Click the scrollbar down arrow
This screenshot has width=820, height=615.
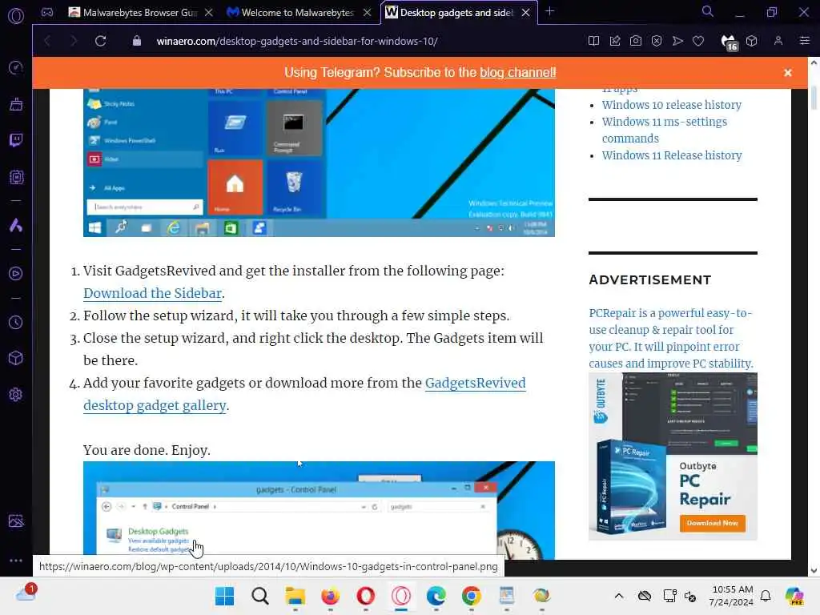point(814,570)
